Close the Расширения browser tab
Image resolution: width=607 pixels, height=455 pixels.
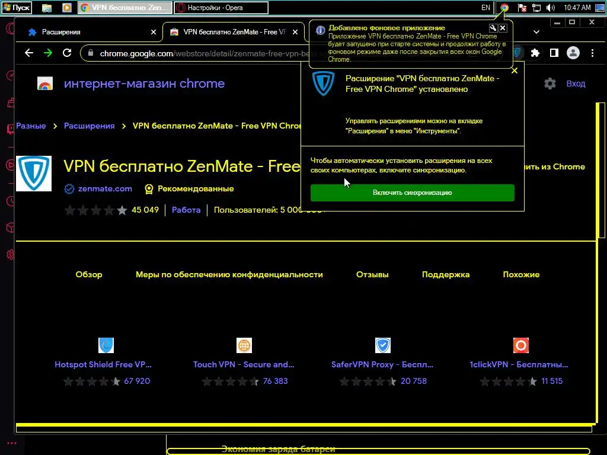(x=154, y=32)
